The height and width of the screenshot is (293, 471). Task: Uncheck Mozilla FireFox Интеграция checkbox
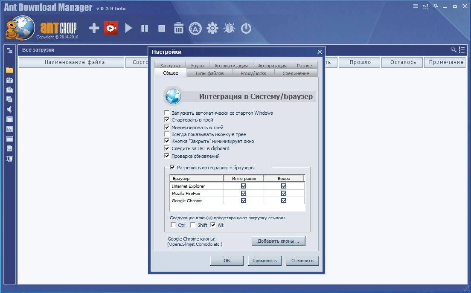244,193
